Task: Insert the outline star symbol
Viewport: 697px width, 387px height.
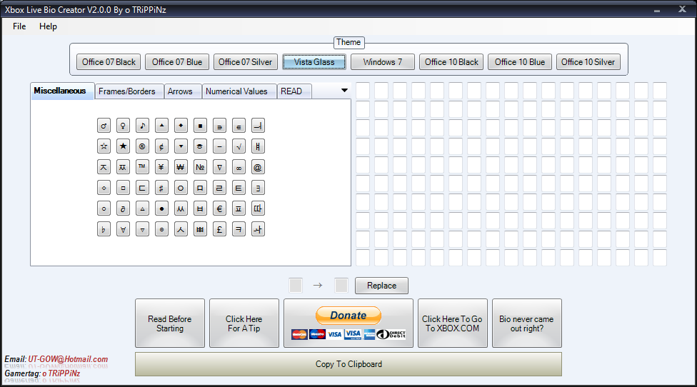Action: point(104,146)
